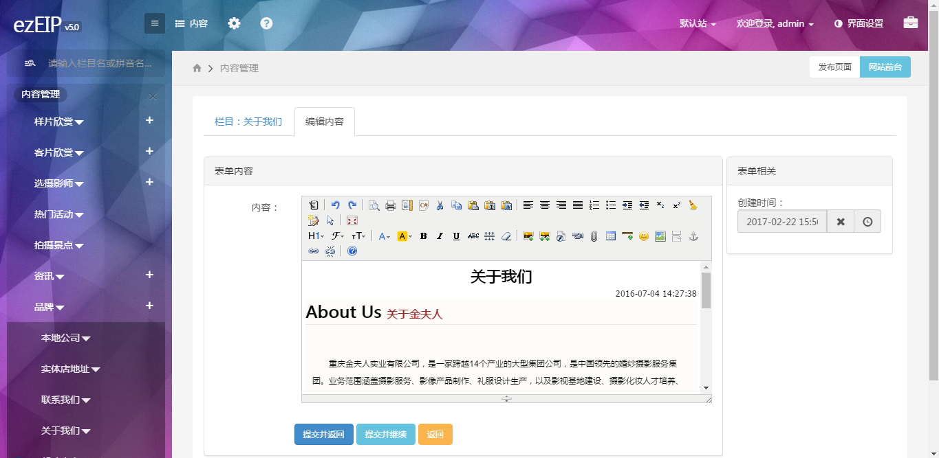939x458 pixels.
Task: Insert an image into the content
Action: click(528, 236)
